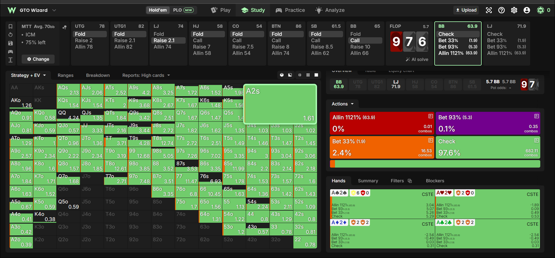This screenshot has width=555, height=258.
Task: Click the orange Bet 33% action card
Action: 382,147
